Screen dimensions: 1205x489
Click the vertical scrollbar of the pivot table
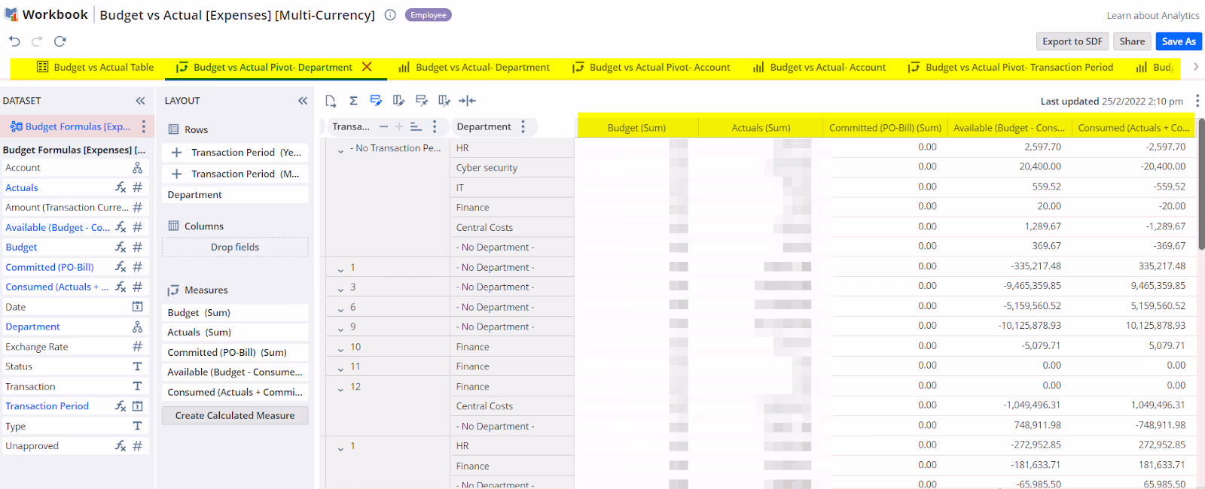click(x=1201, y=184)
